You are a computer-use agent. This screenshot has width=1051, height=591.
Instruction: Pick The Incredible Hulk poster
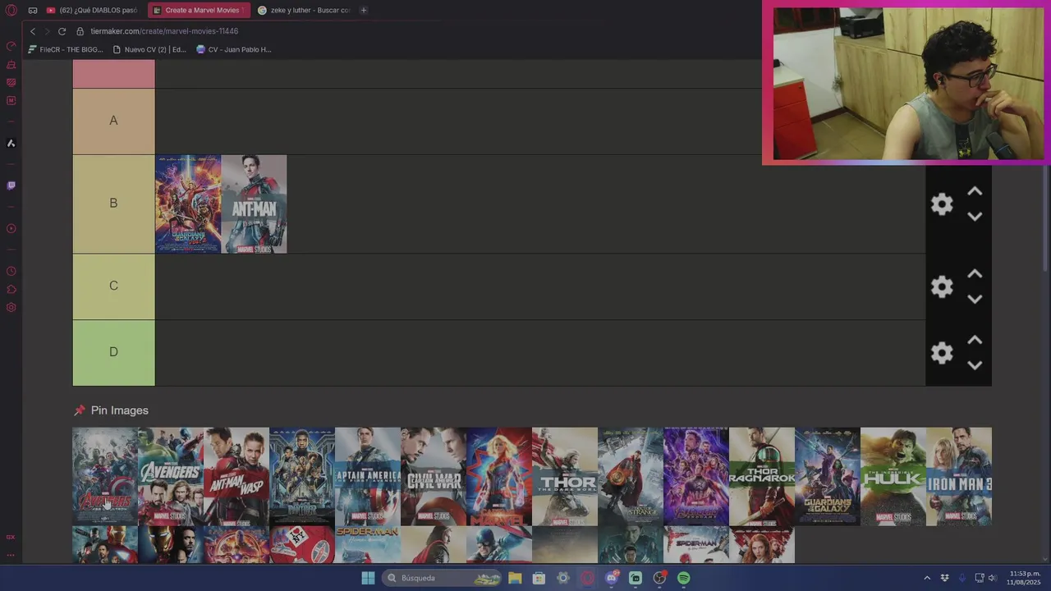[x=893, y=476]
